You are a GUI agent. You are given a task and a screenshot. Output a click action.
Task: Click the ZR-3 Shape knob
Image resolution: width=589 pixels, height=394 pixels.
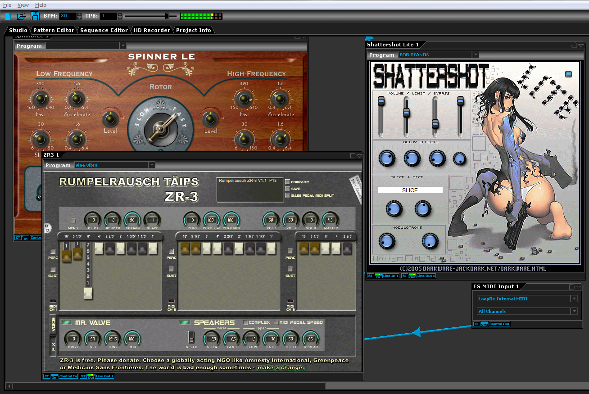click(x=152, y=219)
